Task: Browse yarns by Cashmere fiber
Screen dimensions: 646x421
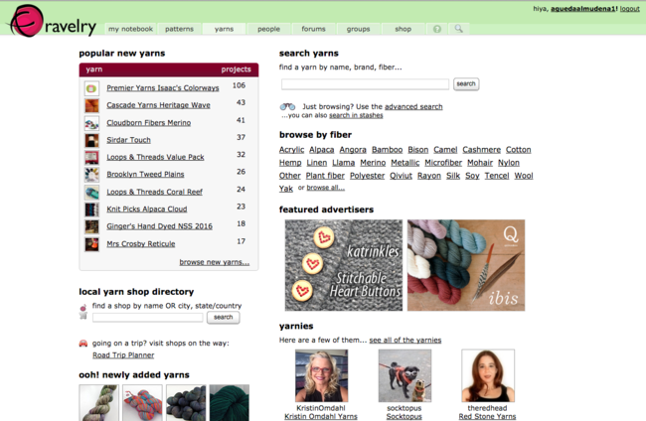Action: 482,150
